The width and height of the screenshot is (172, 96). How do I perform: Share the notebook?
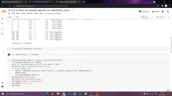click(x=156, y=11)
